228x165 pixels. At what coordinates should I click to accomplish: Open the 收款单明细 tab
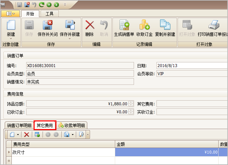pyautogui.click(x=72, y=125)
